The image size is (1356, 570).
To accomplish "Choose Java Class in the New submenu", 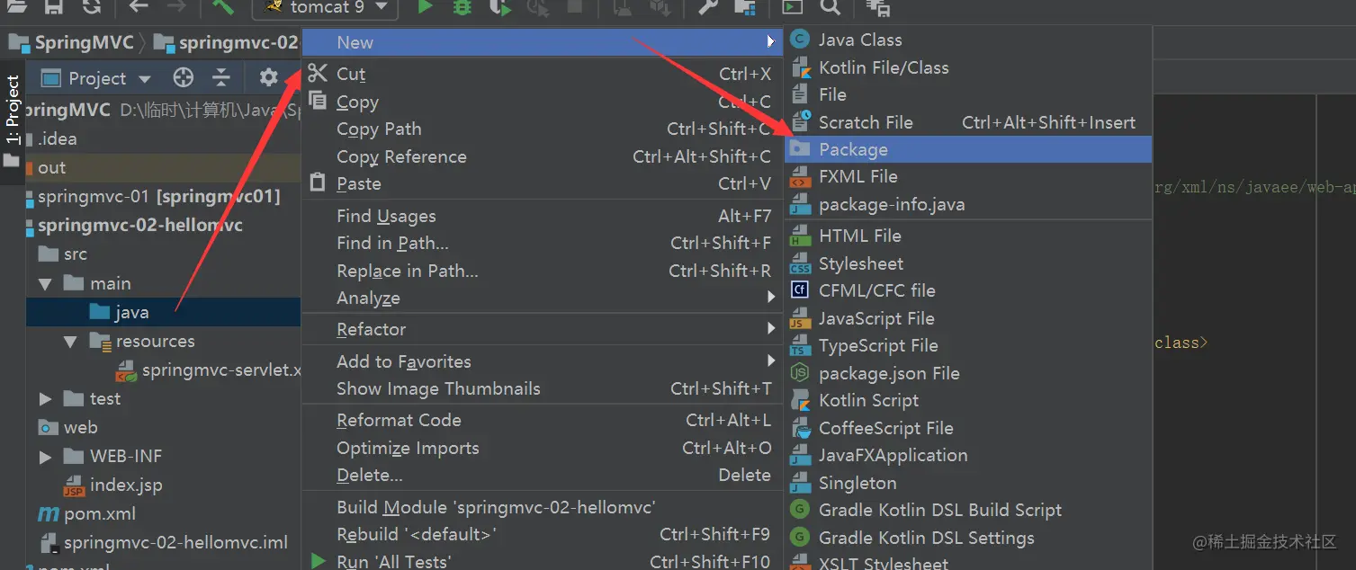I will pos(968,40).
